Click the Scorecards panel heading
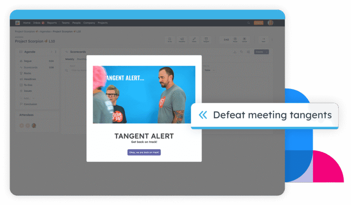351x205 pixels. point(78,52)
